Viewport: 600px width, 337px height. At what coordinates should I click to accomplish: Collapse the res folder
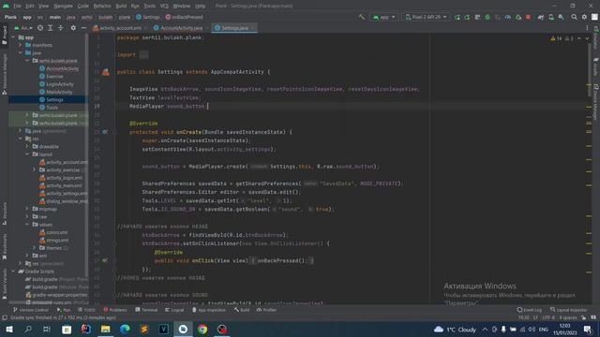pos(21,139)
